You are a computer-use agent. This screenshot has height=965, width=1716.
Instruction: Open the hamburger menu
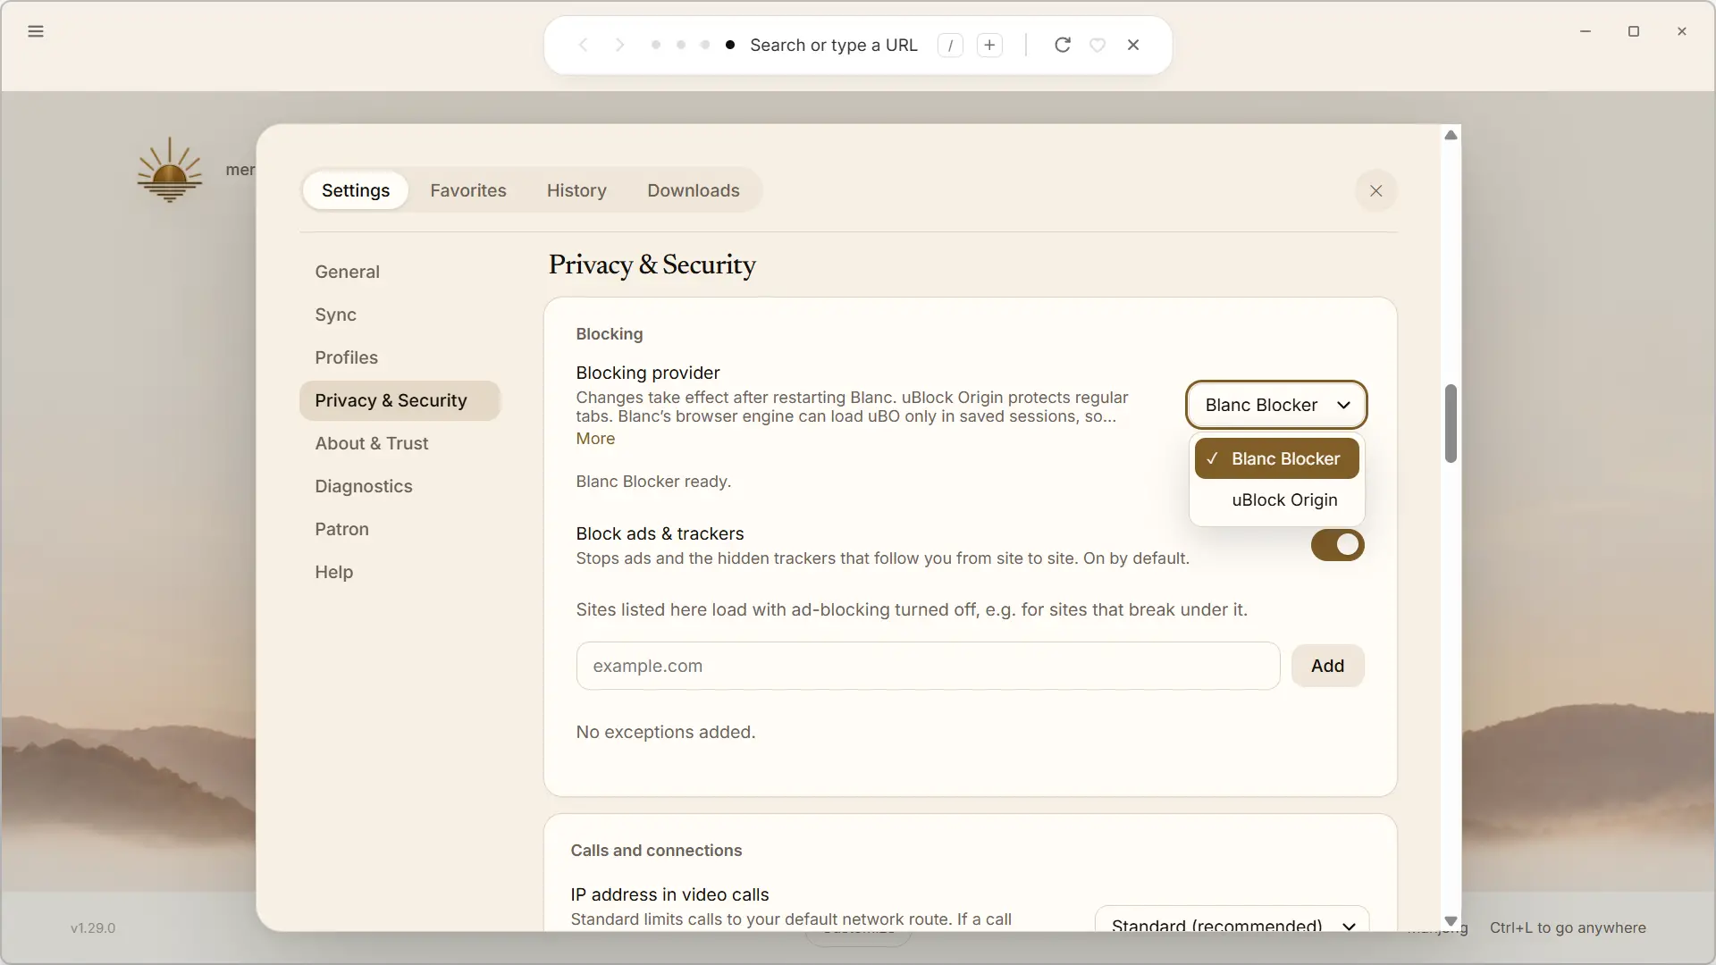36,31
